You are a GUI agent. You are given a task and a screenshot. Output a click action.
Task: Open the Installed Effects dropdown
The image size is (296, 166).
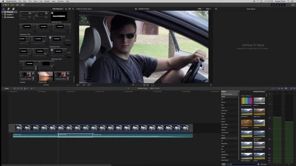click(x=259, y=92)
